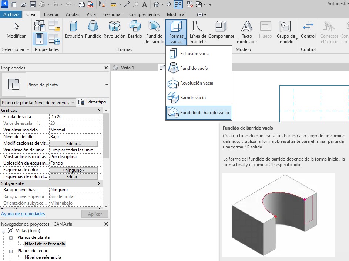Collapse the Gráficos properties section
This screenshot has height=261, width=349.
point(99,110)
